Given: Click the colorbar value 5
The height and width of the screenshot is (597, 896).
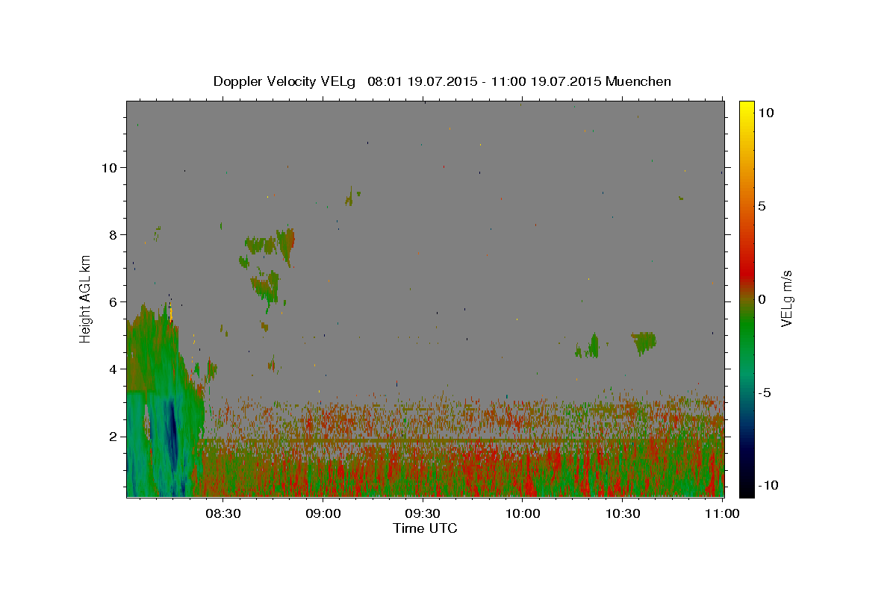Looking at the screenshot, I should [762, 206].
